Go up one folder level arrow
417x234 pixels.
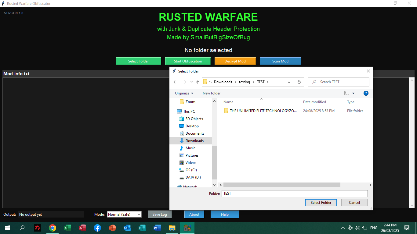[x=198, y=82]
